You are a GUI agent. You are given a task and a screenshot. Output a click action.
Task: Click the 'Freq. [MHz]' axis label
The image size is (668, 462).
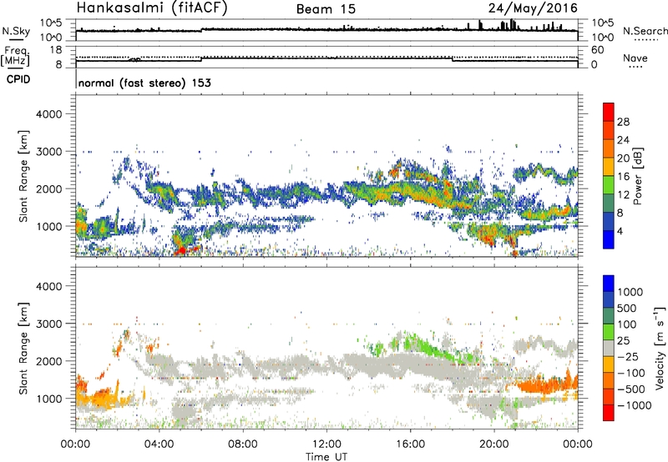pos(16,56)
